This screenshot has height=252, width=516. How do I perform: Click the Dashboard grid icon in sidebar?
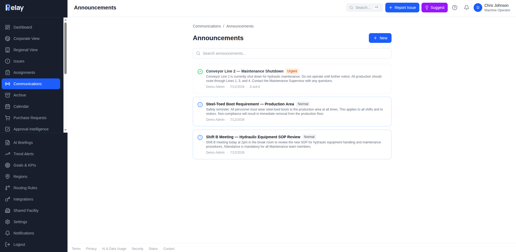(x=8, y=27)
